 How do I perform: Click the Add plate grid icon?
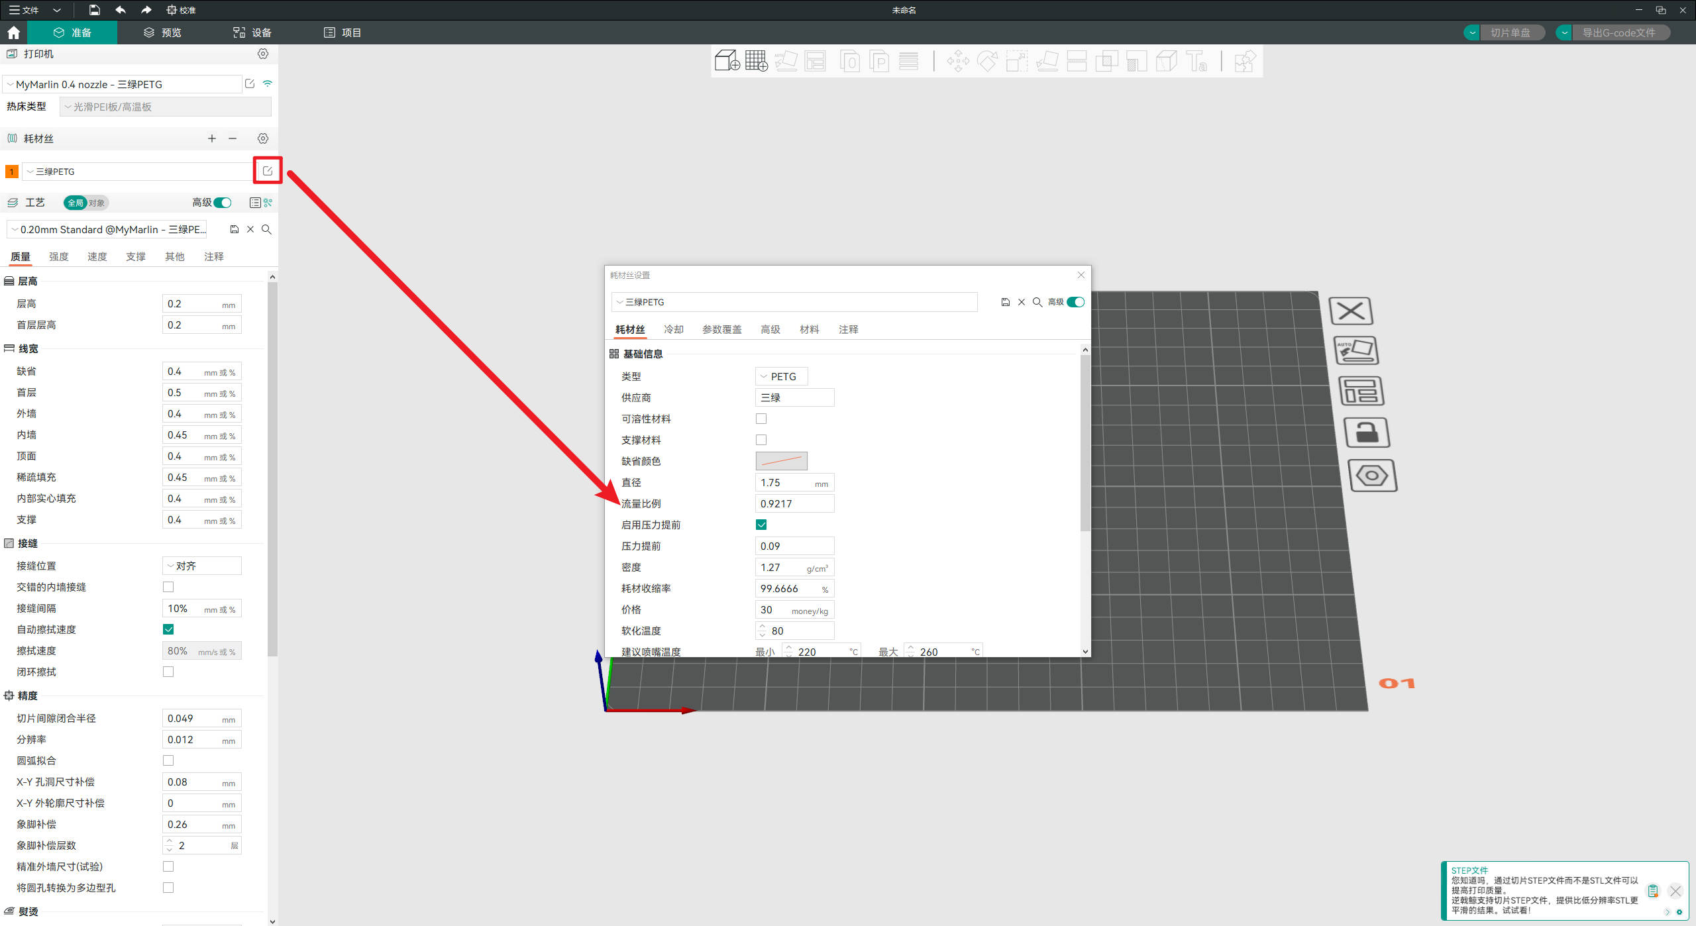(756, 61)
